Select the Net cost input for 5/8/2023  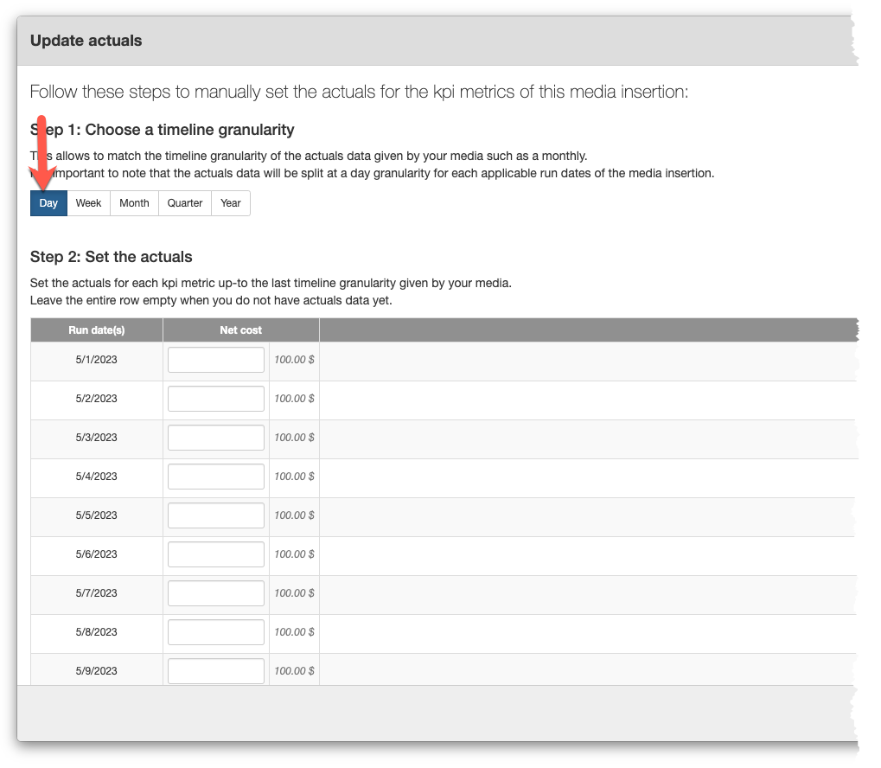[x=215, y=631]
